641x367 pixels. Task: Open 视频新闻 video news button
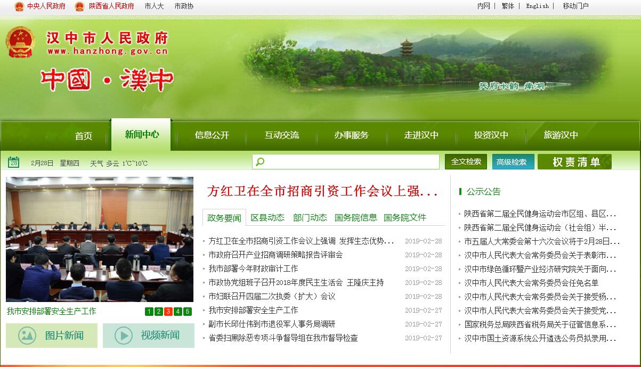point(149,336)
